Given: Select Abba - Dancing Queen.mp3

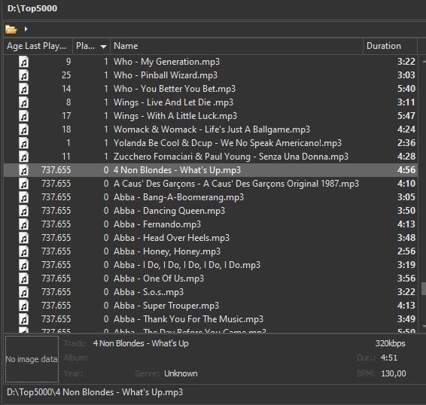Looking at the screenshot, I should pyautogui.click(x=169, y=211).
